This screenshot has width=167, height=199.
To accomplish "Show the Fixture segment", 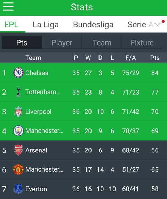I will point(142,42).
